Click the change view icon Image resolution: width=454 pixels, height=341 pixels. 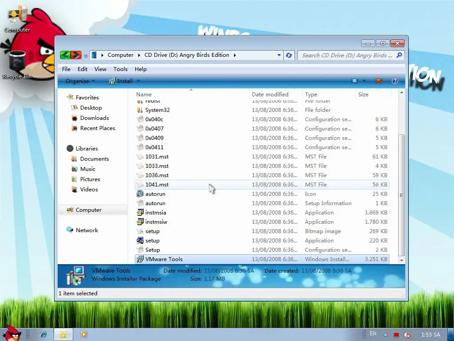pos(355,81)
